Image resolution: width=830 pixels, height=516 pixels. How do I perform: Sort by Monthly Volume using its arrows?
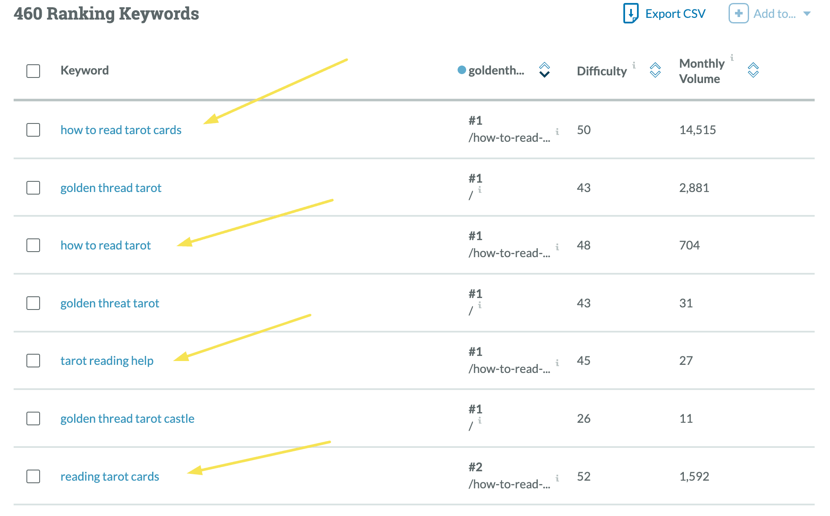(x=753, y=70)
